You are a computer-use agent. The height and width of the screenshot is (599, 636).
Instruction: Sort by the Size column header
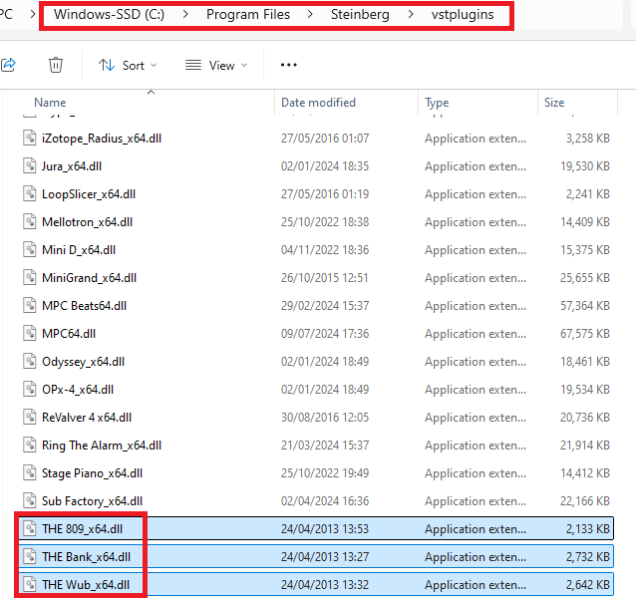(x=554, y=103)
